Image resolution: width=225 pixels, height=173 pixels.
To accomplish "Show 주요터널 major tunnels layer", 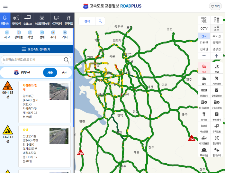I will pyautogui.click(x=204, y=151).
